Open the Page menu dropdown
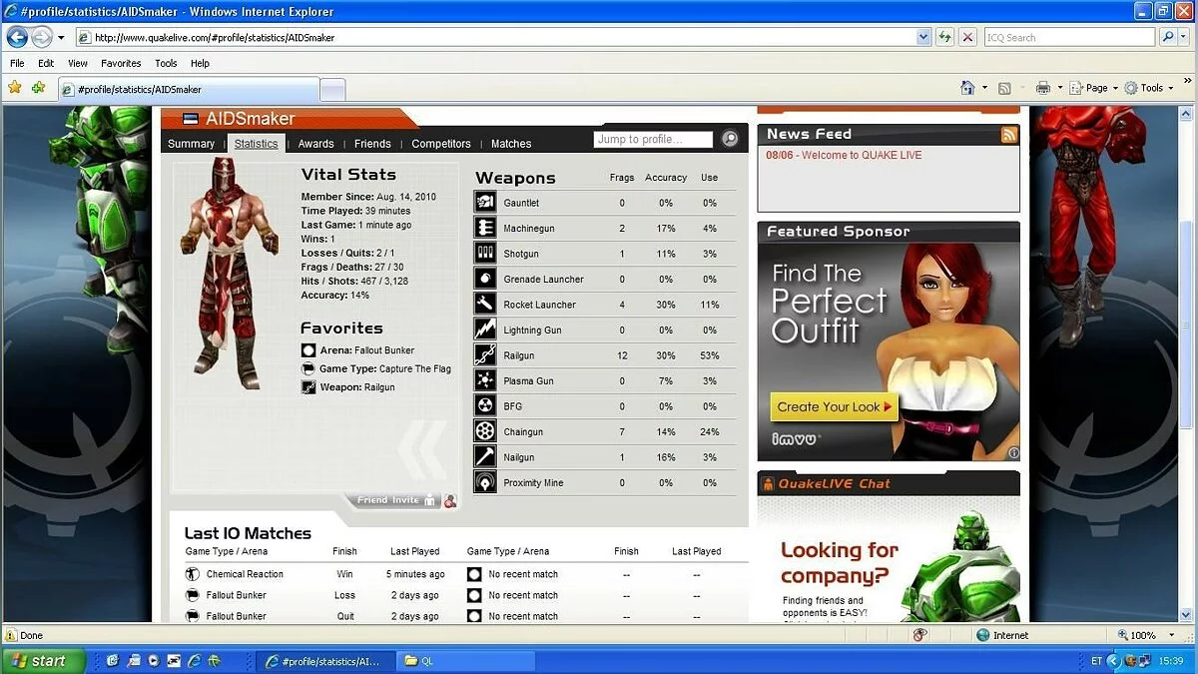1198x674 pixels. (x=1094, y=88)
